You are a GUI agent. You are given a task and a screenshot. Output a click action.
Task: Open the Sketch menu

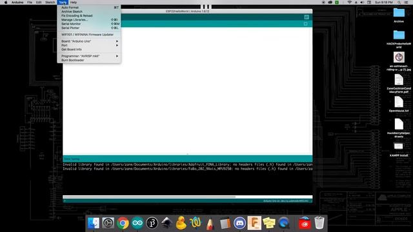click(x=50, y=3)
